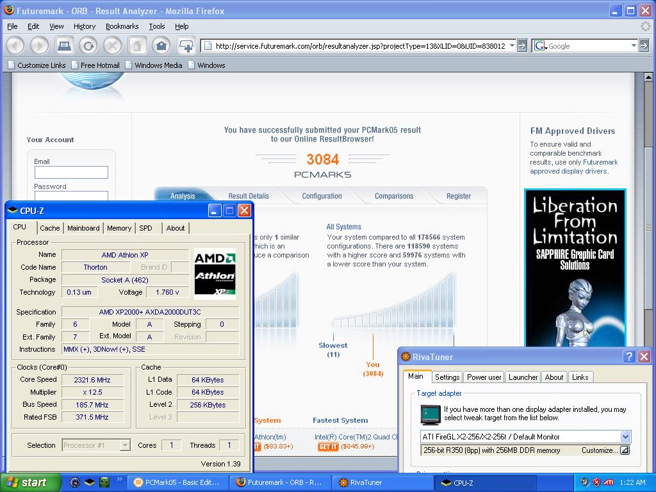656x492 pixels.
Task: Open the Bookmarks menu
Action: 122,26
